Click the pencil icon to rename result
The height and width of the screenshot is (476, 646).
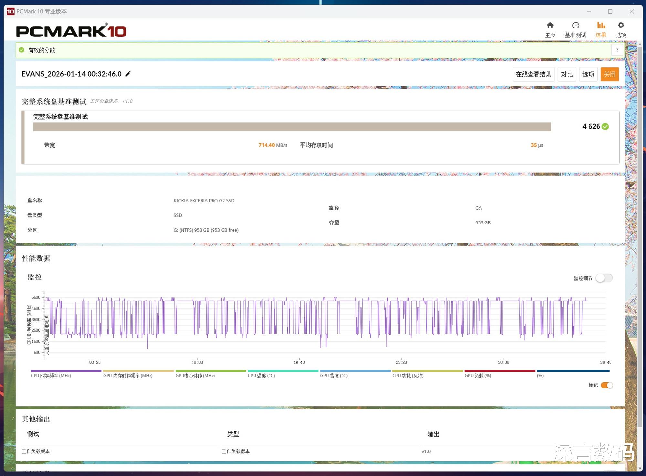pyautogui.click(x=128, y=74)
